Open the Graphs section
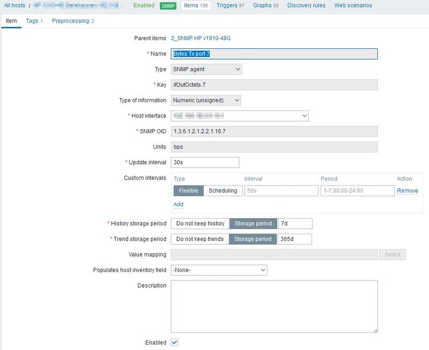 coord(265,5)
